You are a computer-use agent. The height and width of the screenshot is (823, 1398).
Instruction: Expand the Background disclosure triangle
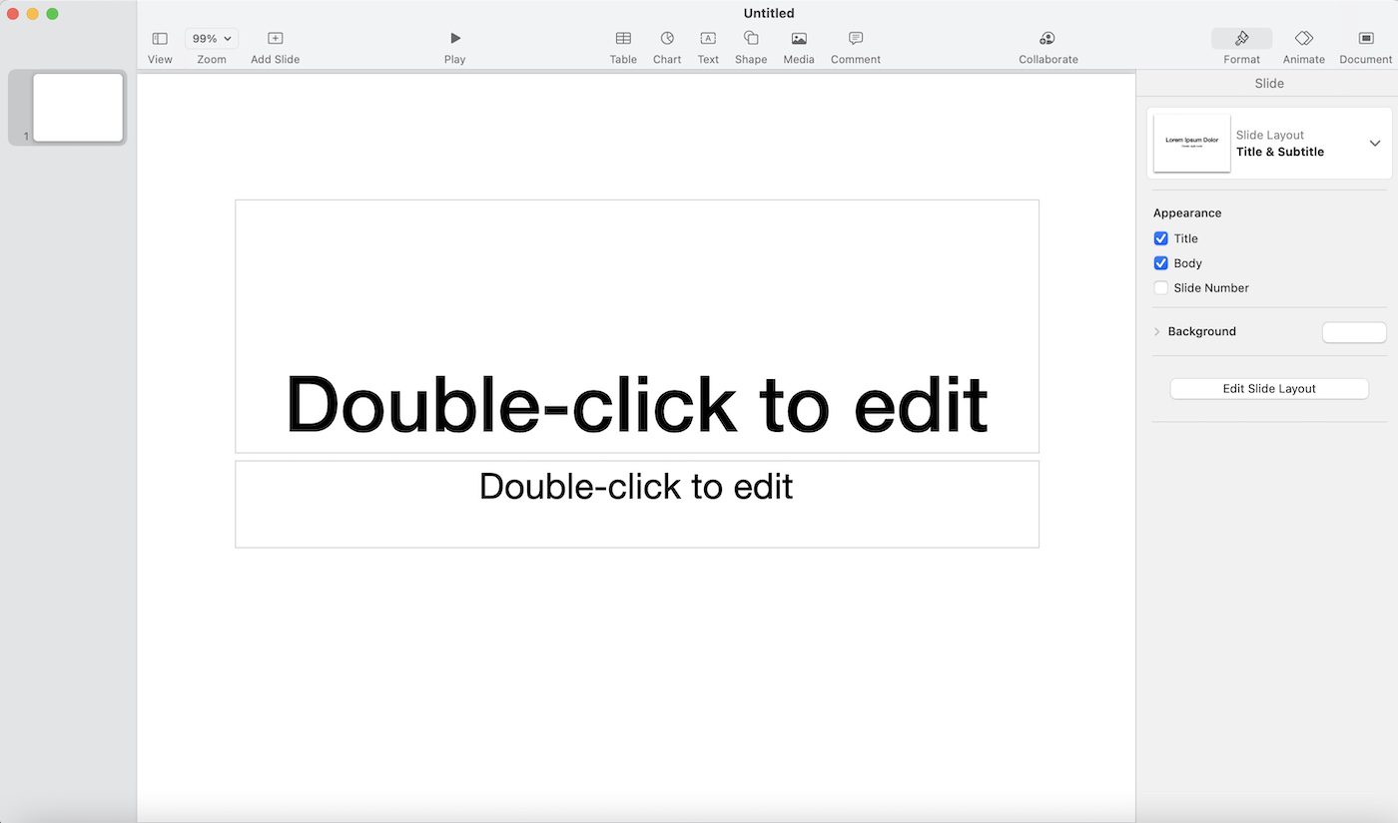click(1157, 332)
